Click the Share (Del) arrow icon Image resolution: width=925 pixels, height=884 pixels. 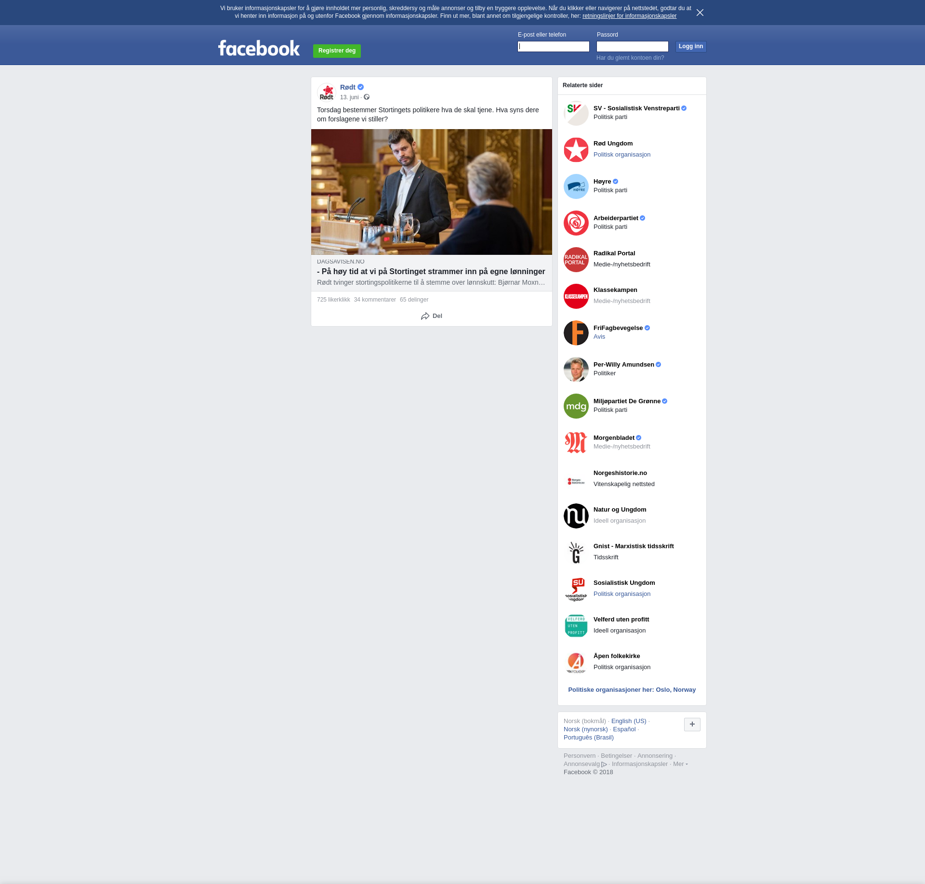coord(425,316)
